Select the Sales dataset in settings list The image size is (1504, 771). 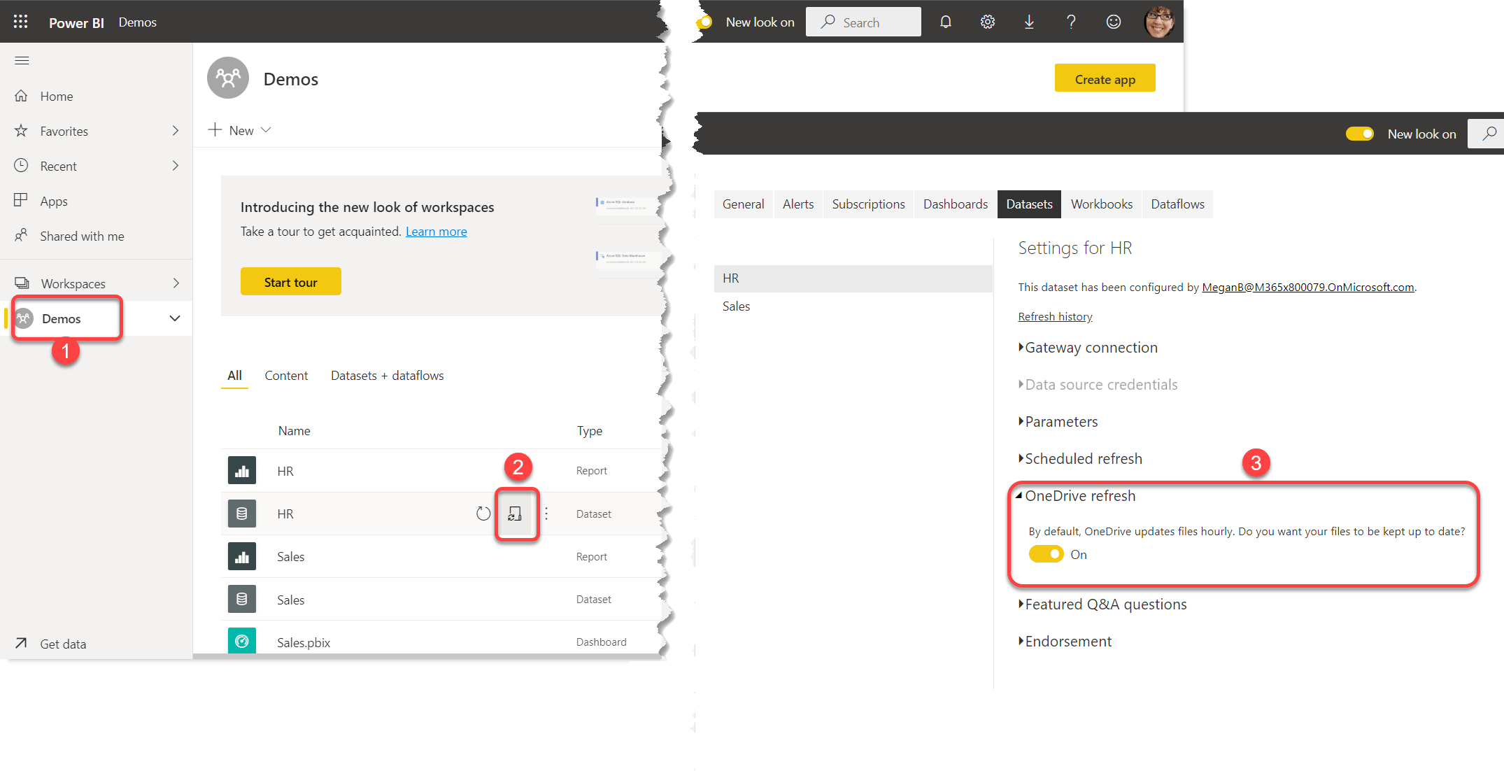click(x=853, y=306)
